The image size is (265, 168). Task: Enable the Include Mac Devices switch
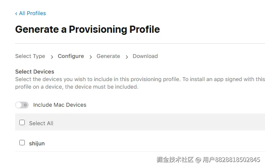point(22,105)
